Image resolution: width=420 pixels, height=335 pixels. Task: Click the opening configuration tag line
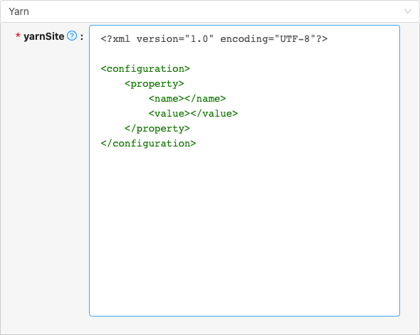(x=145, y=69)
